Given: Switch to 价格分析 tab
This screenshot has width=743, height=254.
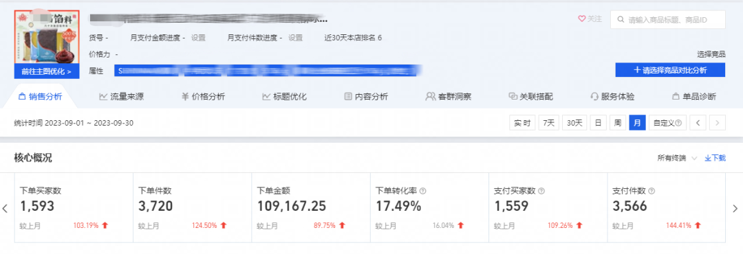Looking at the screenshot, I should (203, 97).
